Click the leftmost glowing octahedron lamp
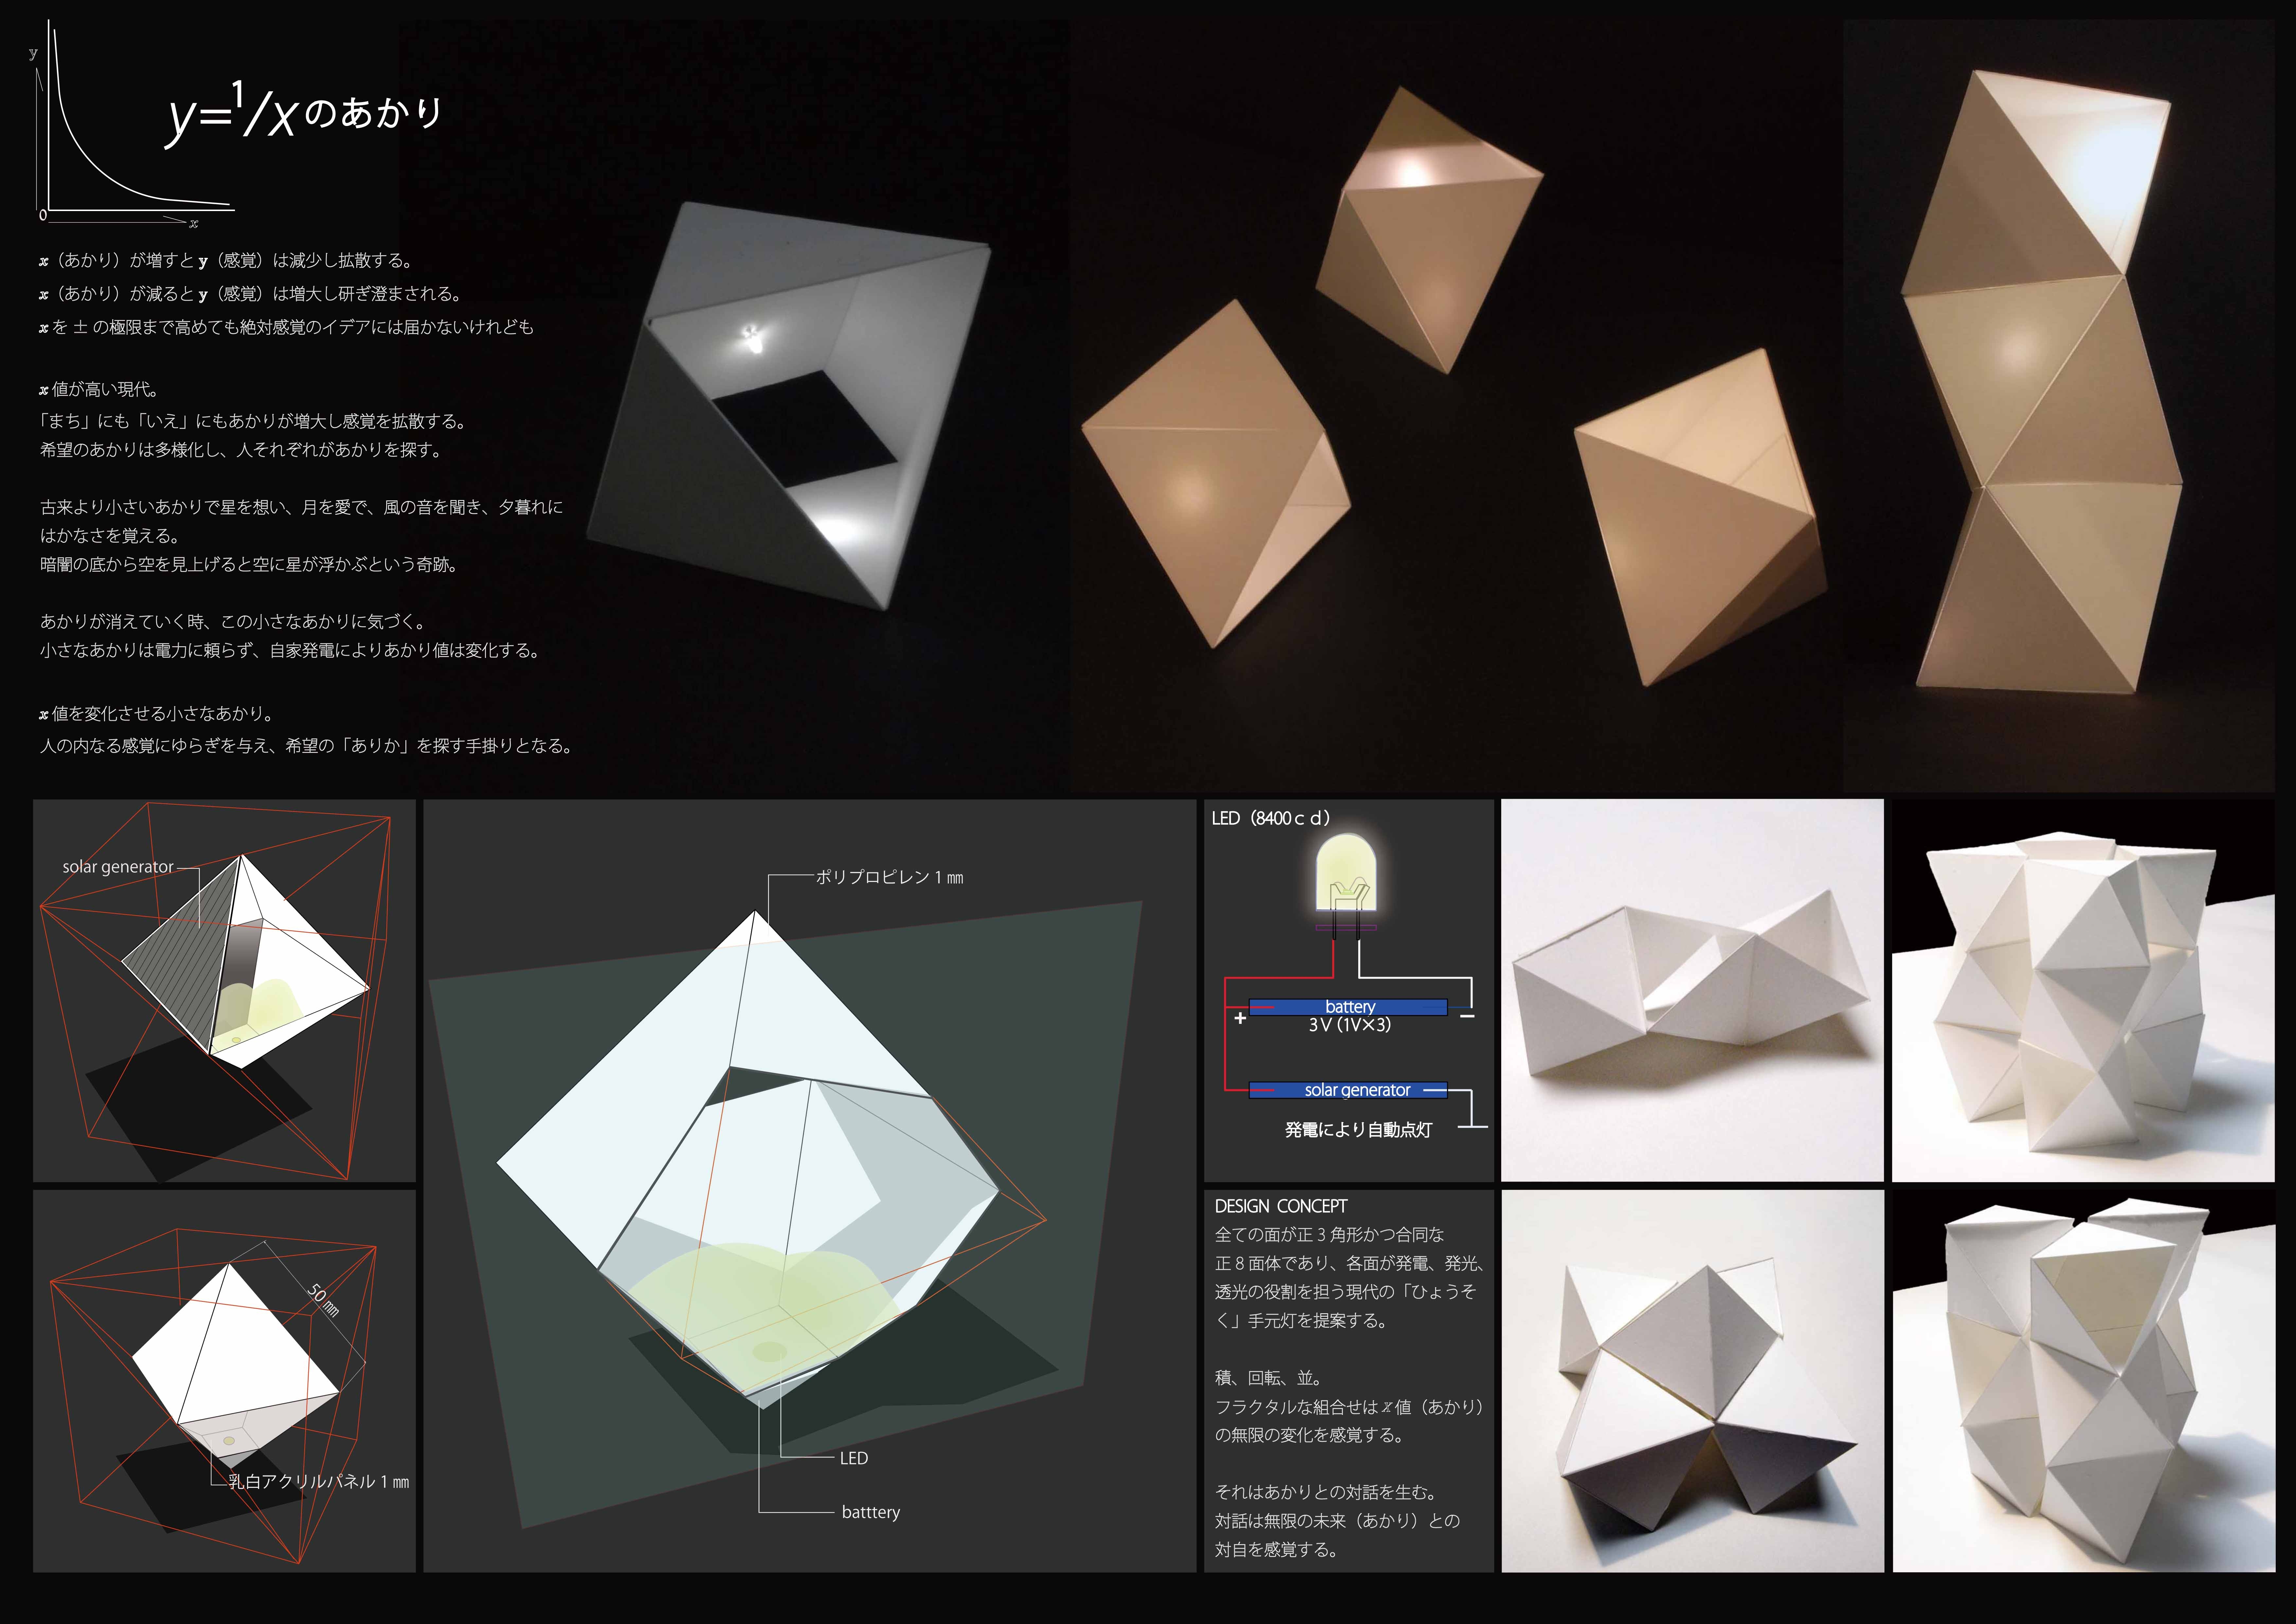 (x=1216, y=473)
